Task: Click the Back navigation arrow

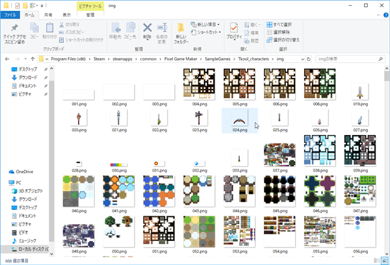Action: [7, 59]
